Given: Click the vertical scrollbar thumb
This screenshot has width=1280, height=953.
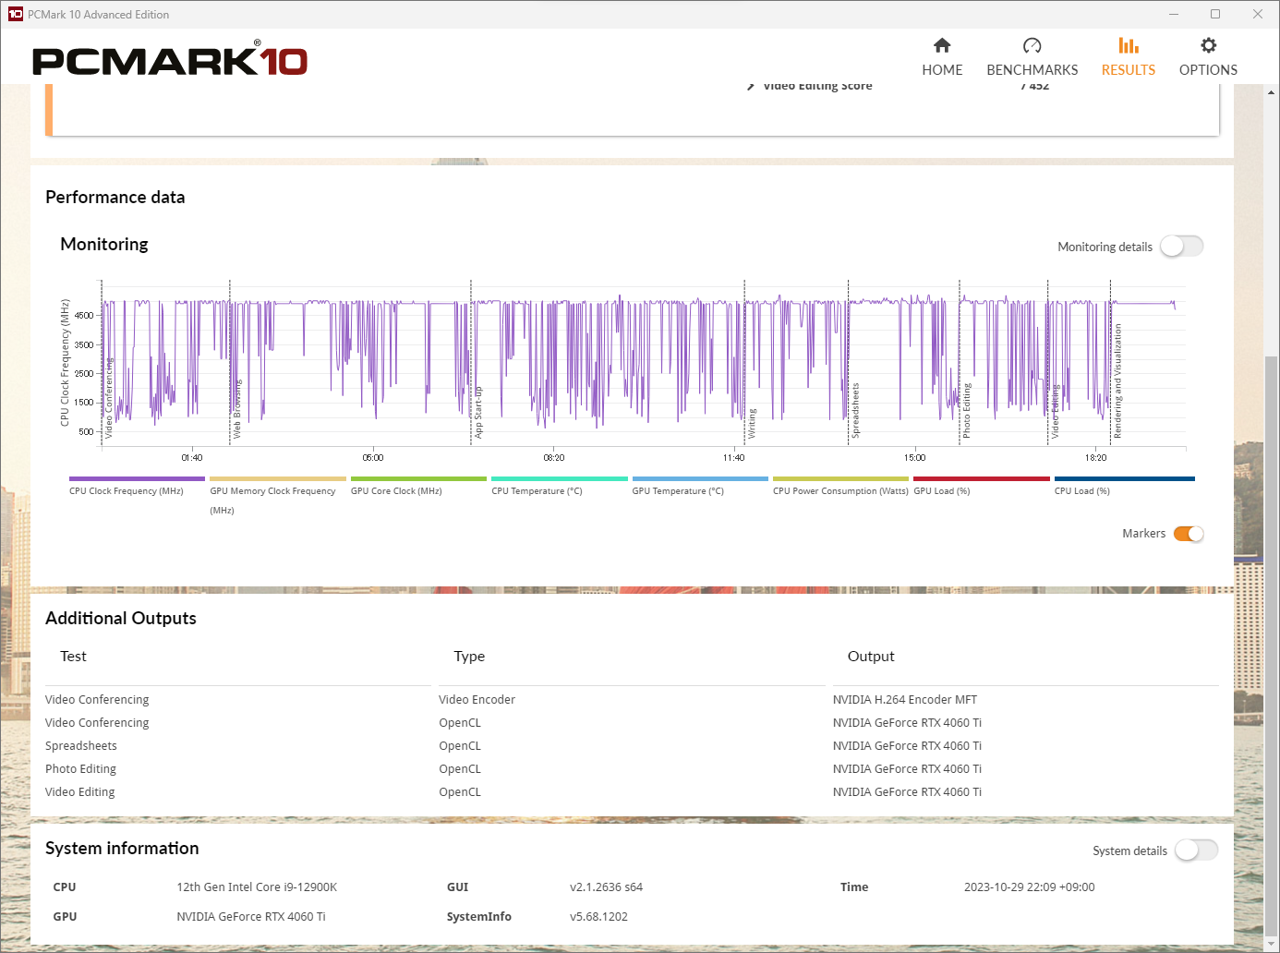Looking at the screenshot, I should pos(1272,646).
